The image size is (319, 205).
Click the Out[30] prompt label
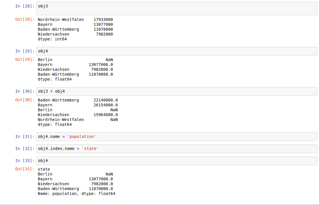(25, 100)
